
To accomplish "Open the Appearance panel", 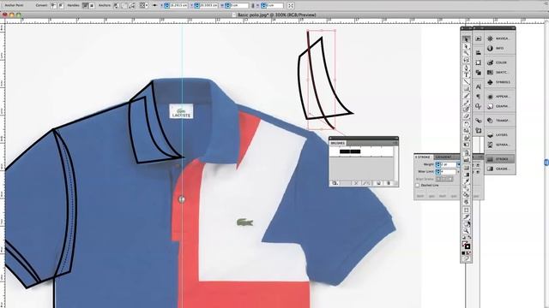I will (x=499, y=97).
